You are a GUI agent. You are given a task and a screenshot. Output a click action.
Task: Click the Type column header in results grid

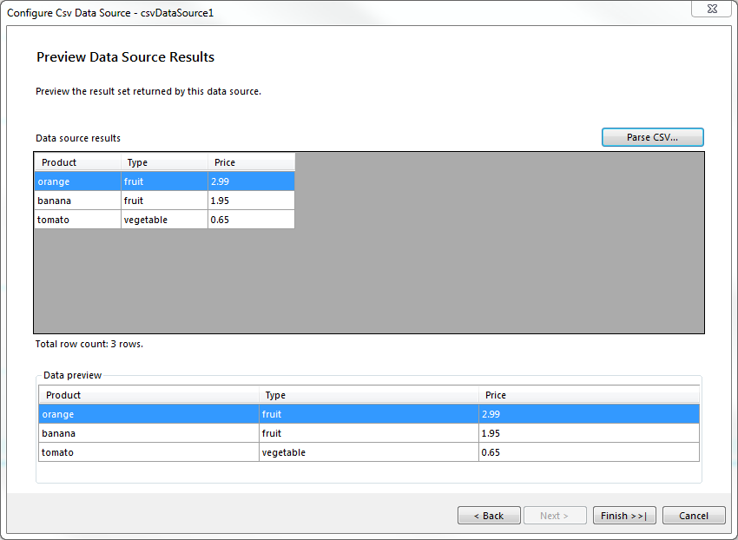[135, 162]
